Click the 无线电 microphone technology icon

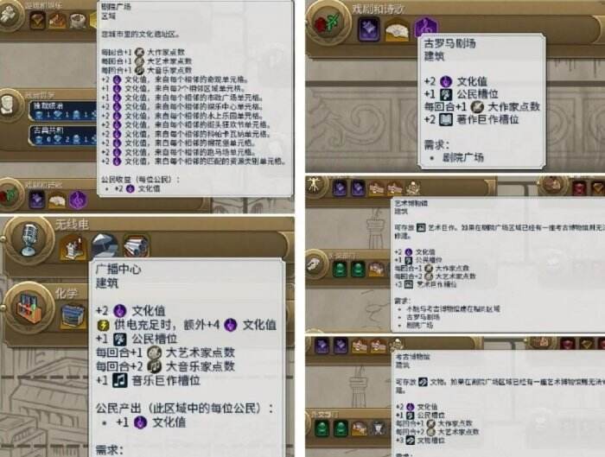29,240
